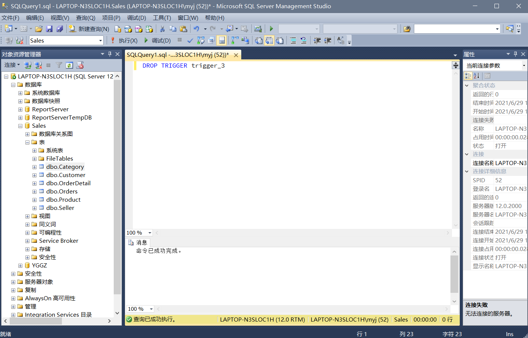The image size is (528, 338).
Task: Toggle Include Actual Execution Plan
Action: click(235, 40)
